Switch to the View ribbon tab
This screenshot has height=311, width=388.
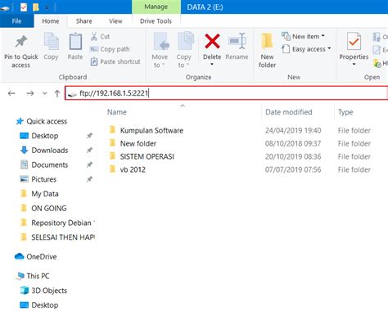click(x=115, y=21)
